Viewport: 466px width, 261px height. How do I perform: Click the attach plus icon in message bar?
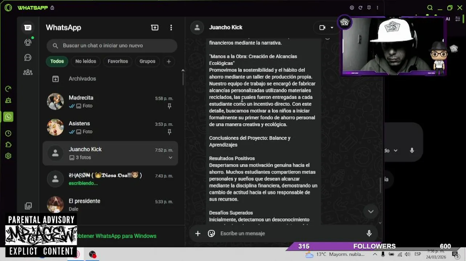[x=198, y=233]
